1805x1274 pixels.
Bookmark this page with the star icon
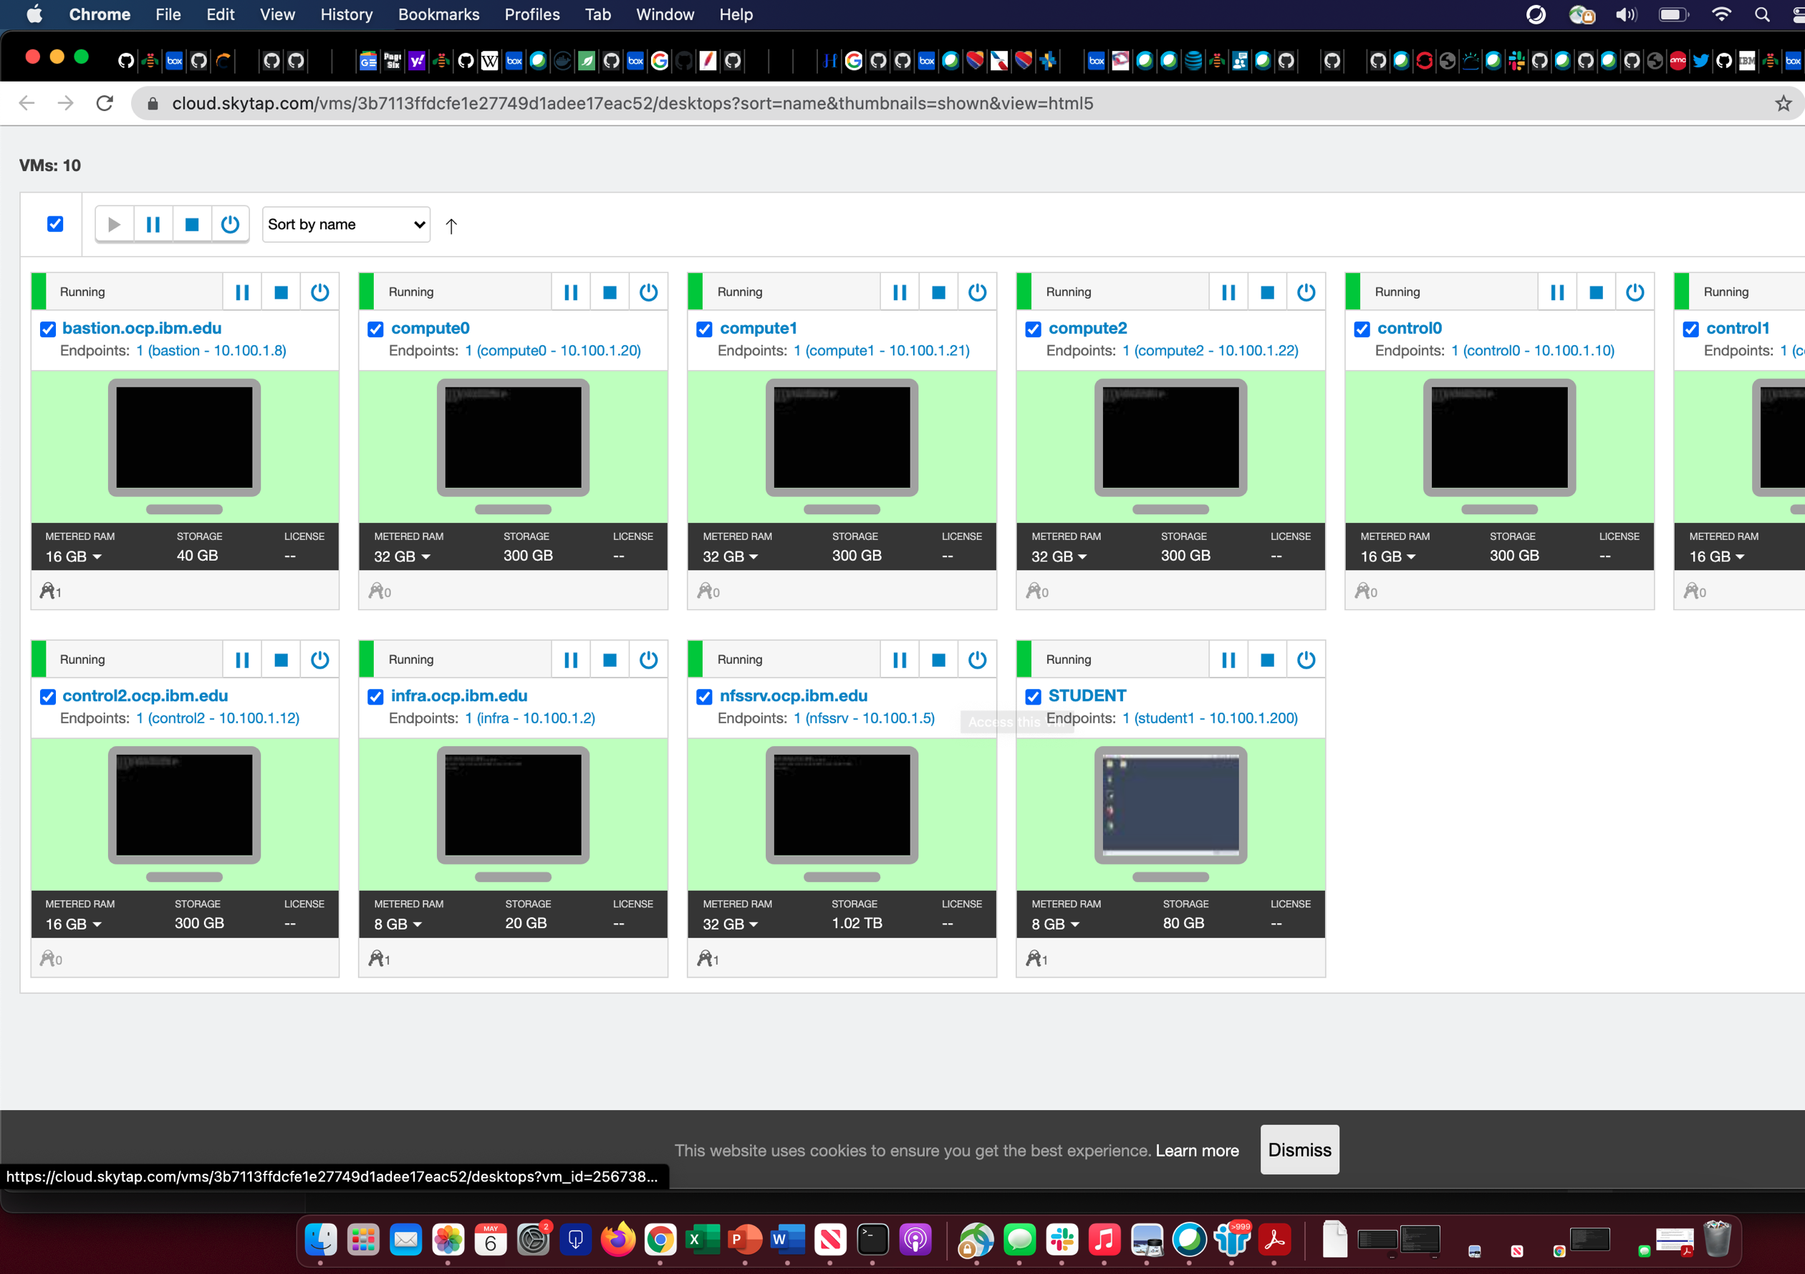click(1783, 104)
